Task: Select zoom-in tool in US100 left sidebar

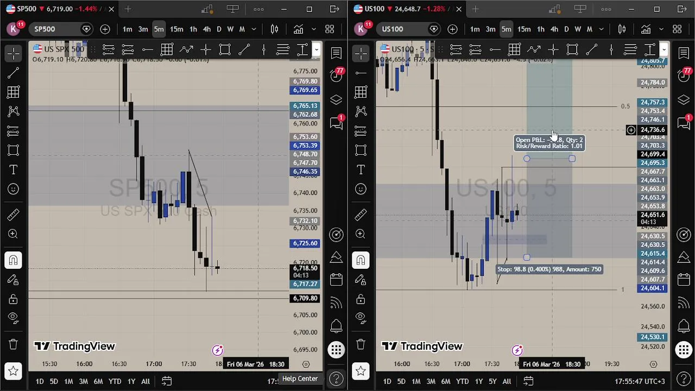Action: click(361, 234)
